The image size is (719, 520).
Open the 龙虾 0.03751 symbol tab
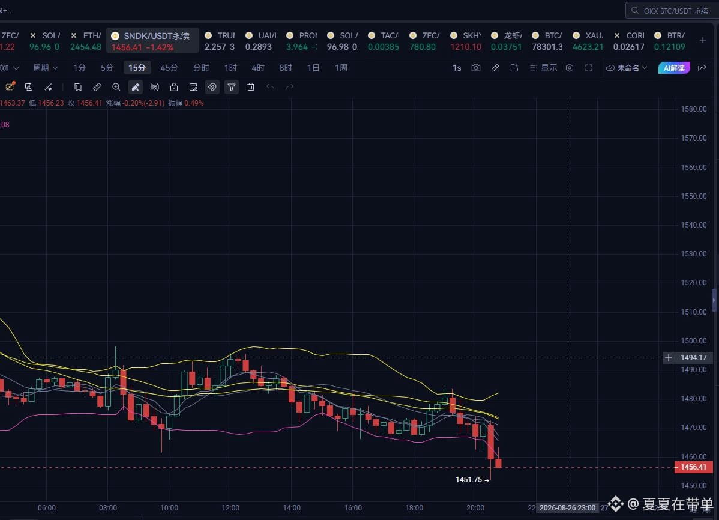click(506, 41)
